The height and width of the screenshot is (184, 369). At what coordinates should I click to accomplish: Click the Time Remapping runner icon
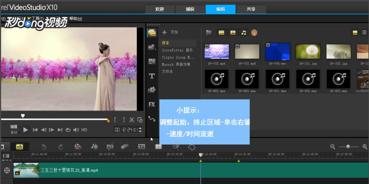[x=176, y=147]
